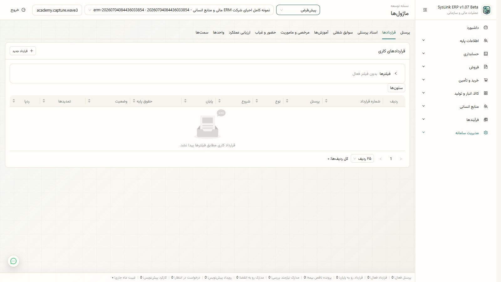This screenshot has width=501, height=282.
Task: Switch to the پرسنل tab
Action: tap(405, 33)
